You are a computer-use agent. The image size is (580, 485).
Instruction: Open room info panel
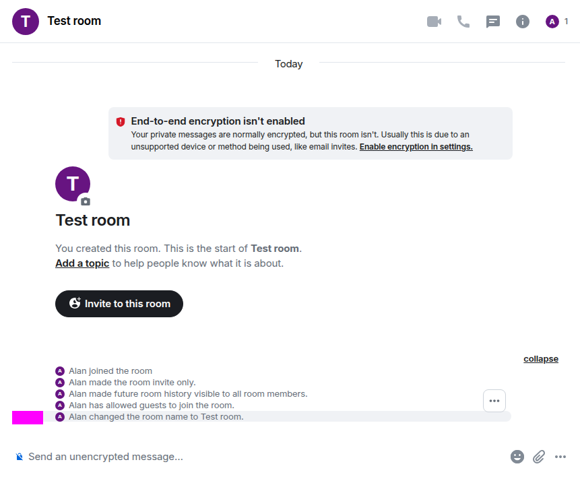523,22
